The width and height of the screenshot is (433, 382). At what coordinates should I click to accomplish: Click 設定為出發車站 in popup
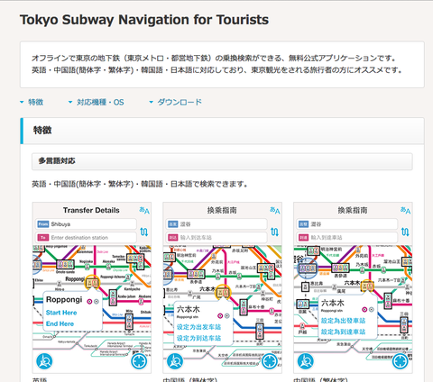(343, 321)
